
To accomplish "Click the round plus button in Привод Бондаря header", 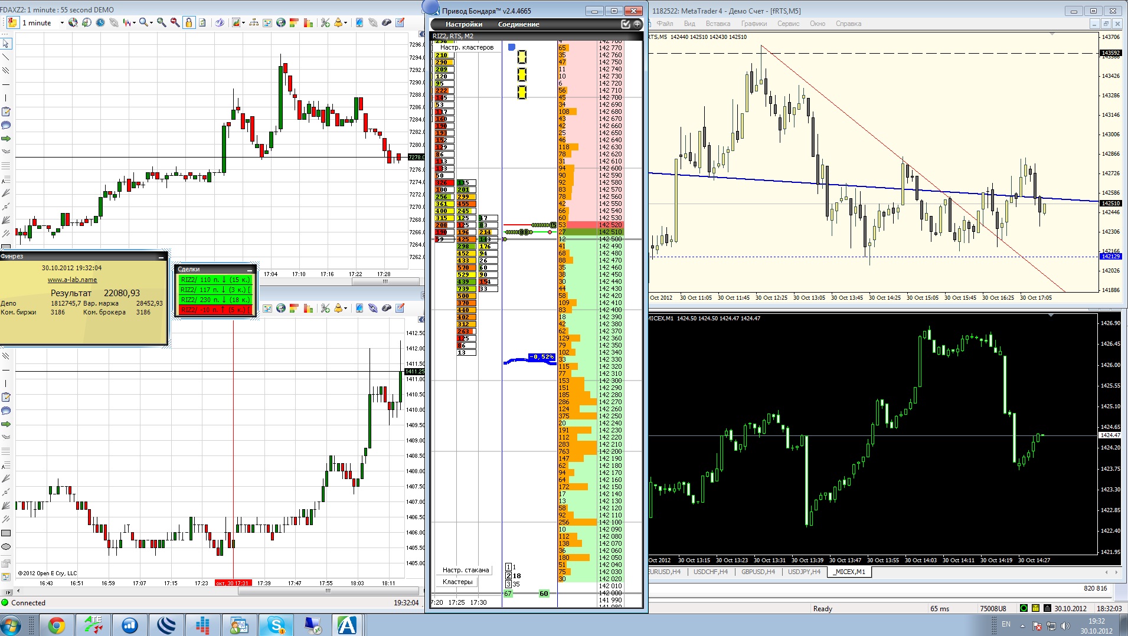I will click(637, 24).
